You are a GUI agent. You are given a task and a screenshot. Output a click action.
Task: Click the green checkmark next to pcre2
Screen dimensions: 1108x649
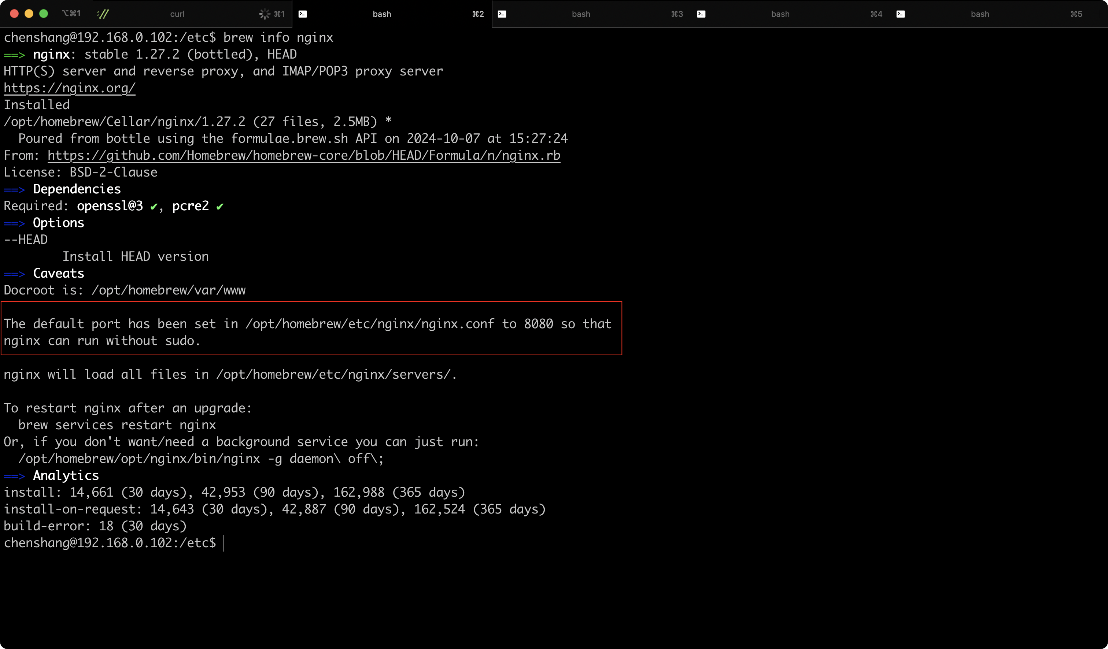coord(220,207)
